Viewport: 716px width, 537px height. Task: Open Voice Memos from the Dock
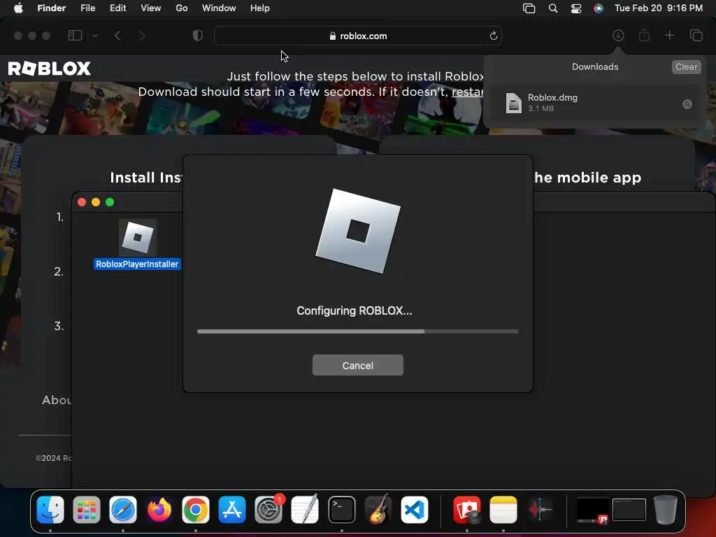pos(540,510)
